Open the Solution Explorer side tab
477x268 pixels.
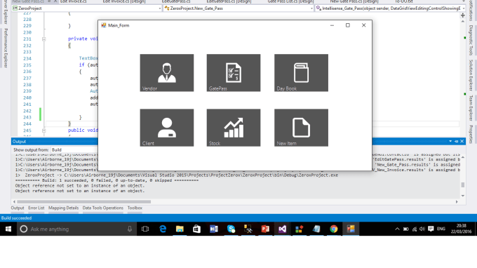click(471, 75)
